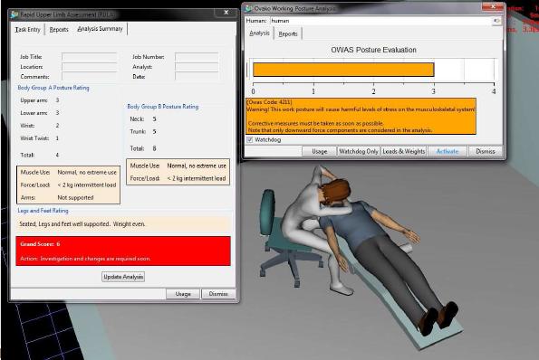Click the orange OWAS posture score bar
This screenshot has height=360, width=539.
tap(343, 70)
